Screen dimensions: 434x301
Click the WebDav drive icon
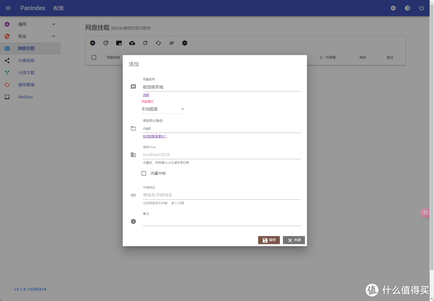click(7, 97)
